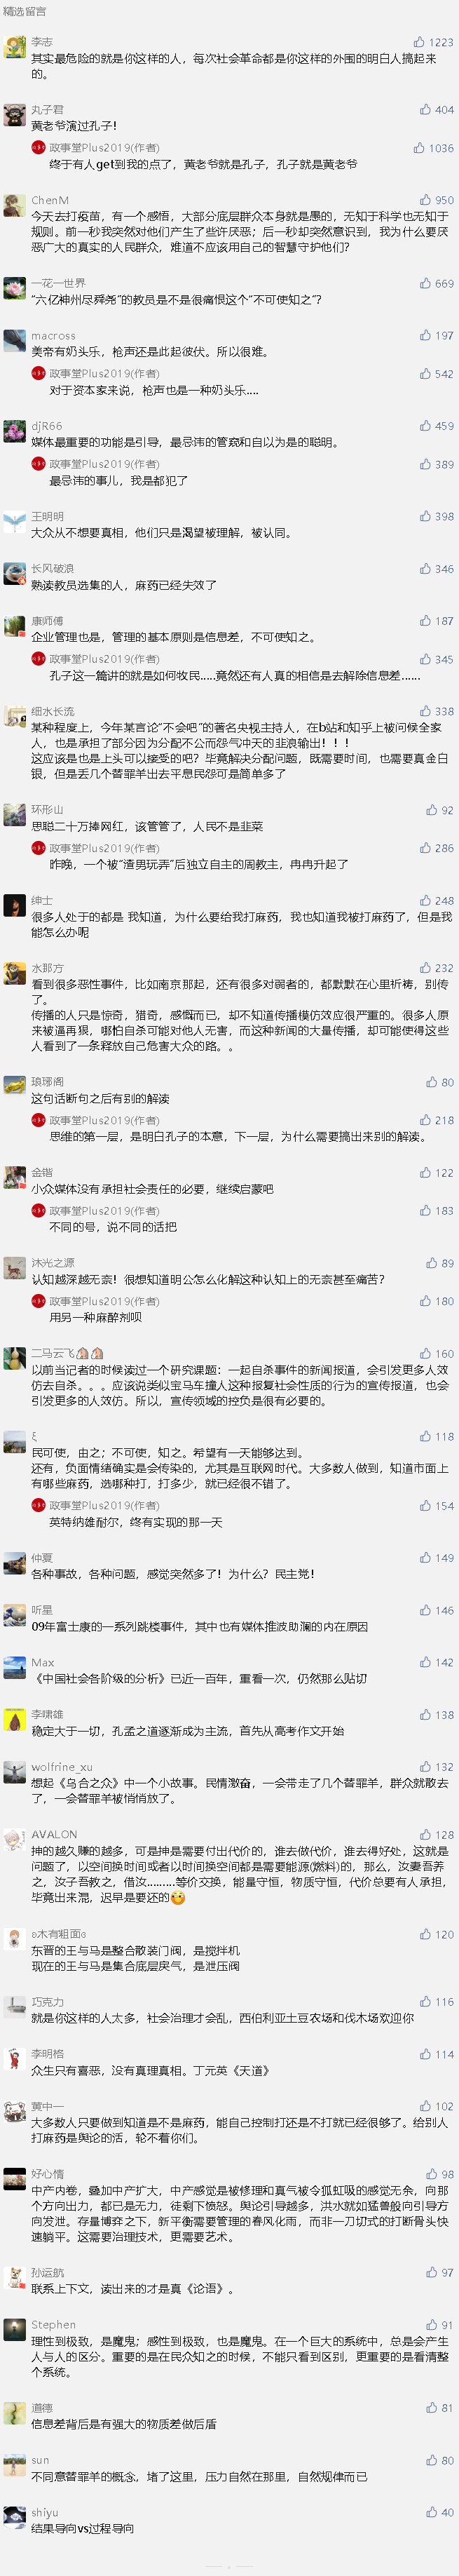Open Stephen's avatar thumbnail
Viewport: 459px width, 2576px height.
point(14,2329)
